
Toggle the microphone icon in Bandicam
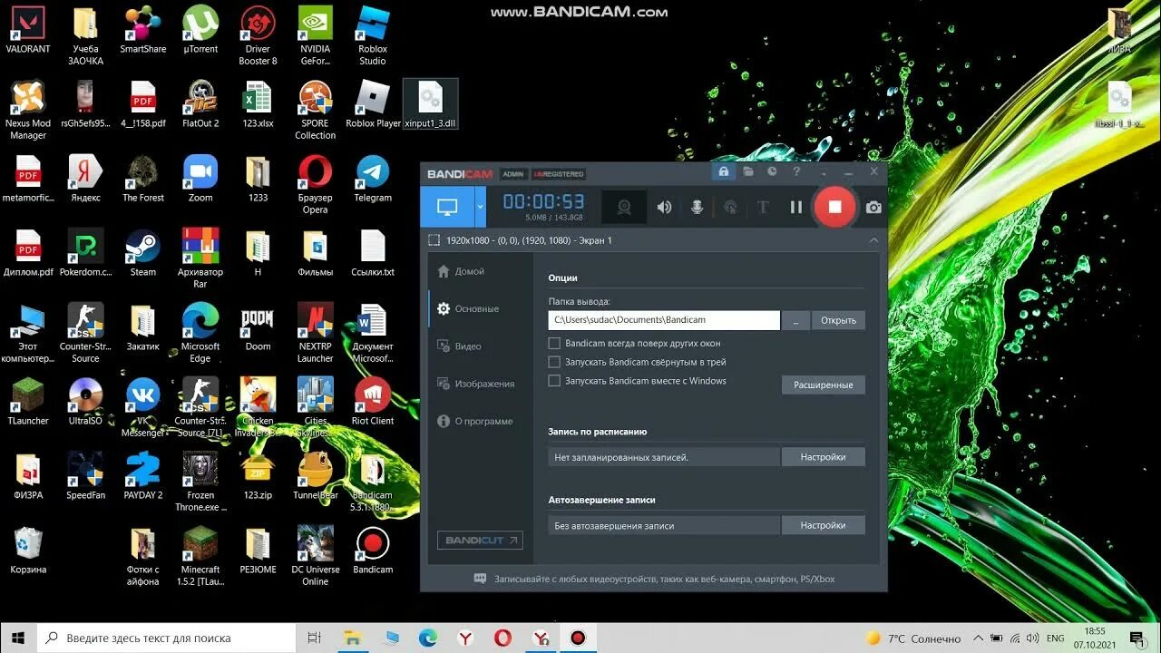pyautogui.click(x=697, y=207)
